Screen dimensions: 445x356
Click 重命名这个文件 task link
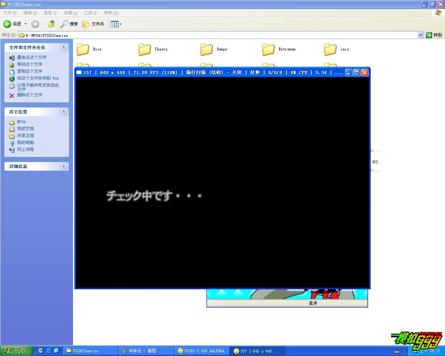tap(32, 57)
